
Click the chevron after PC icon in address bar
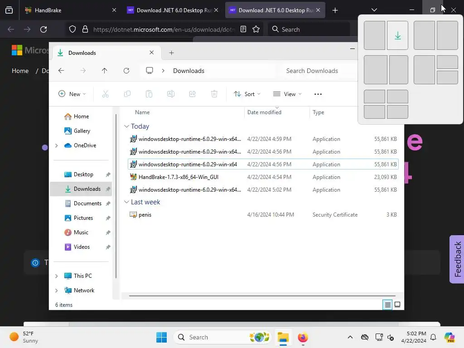point(163,71)
